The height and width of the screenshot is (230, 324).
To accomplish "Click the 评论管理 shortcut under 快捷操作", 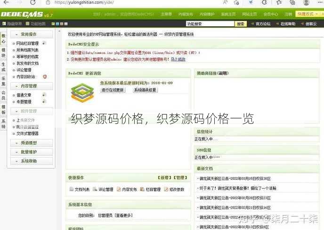I will [103, 189].
